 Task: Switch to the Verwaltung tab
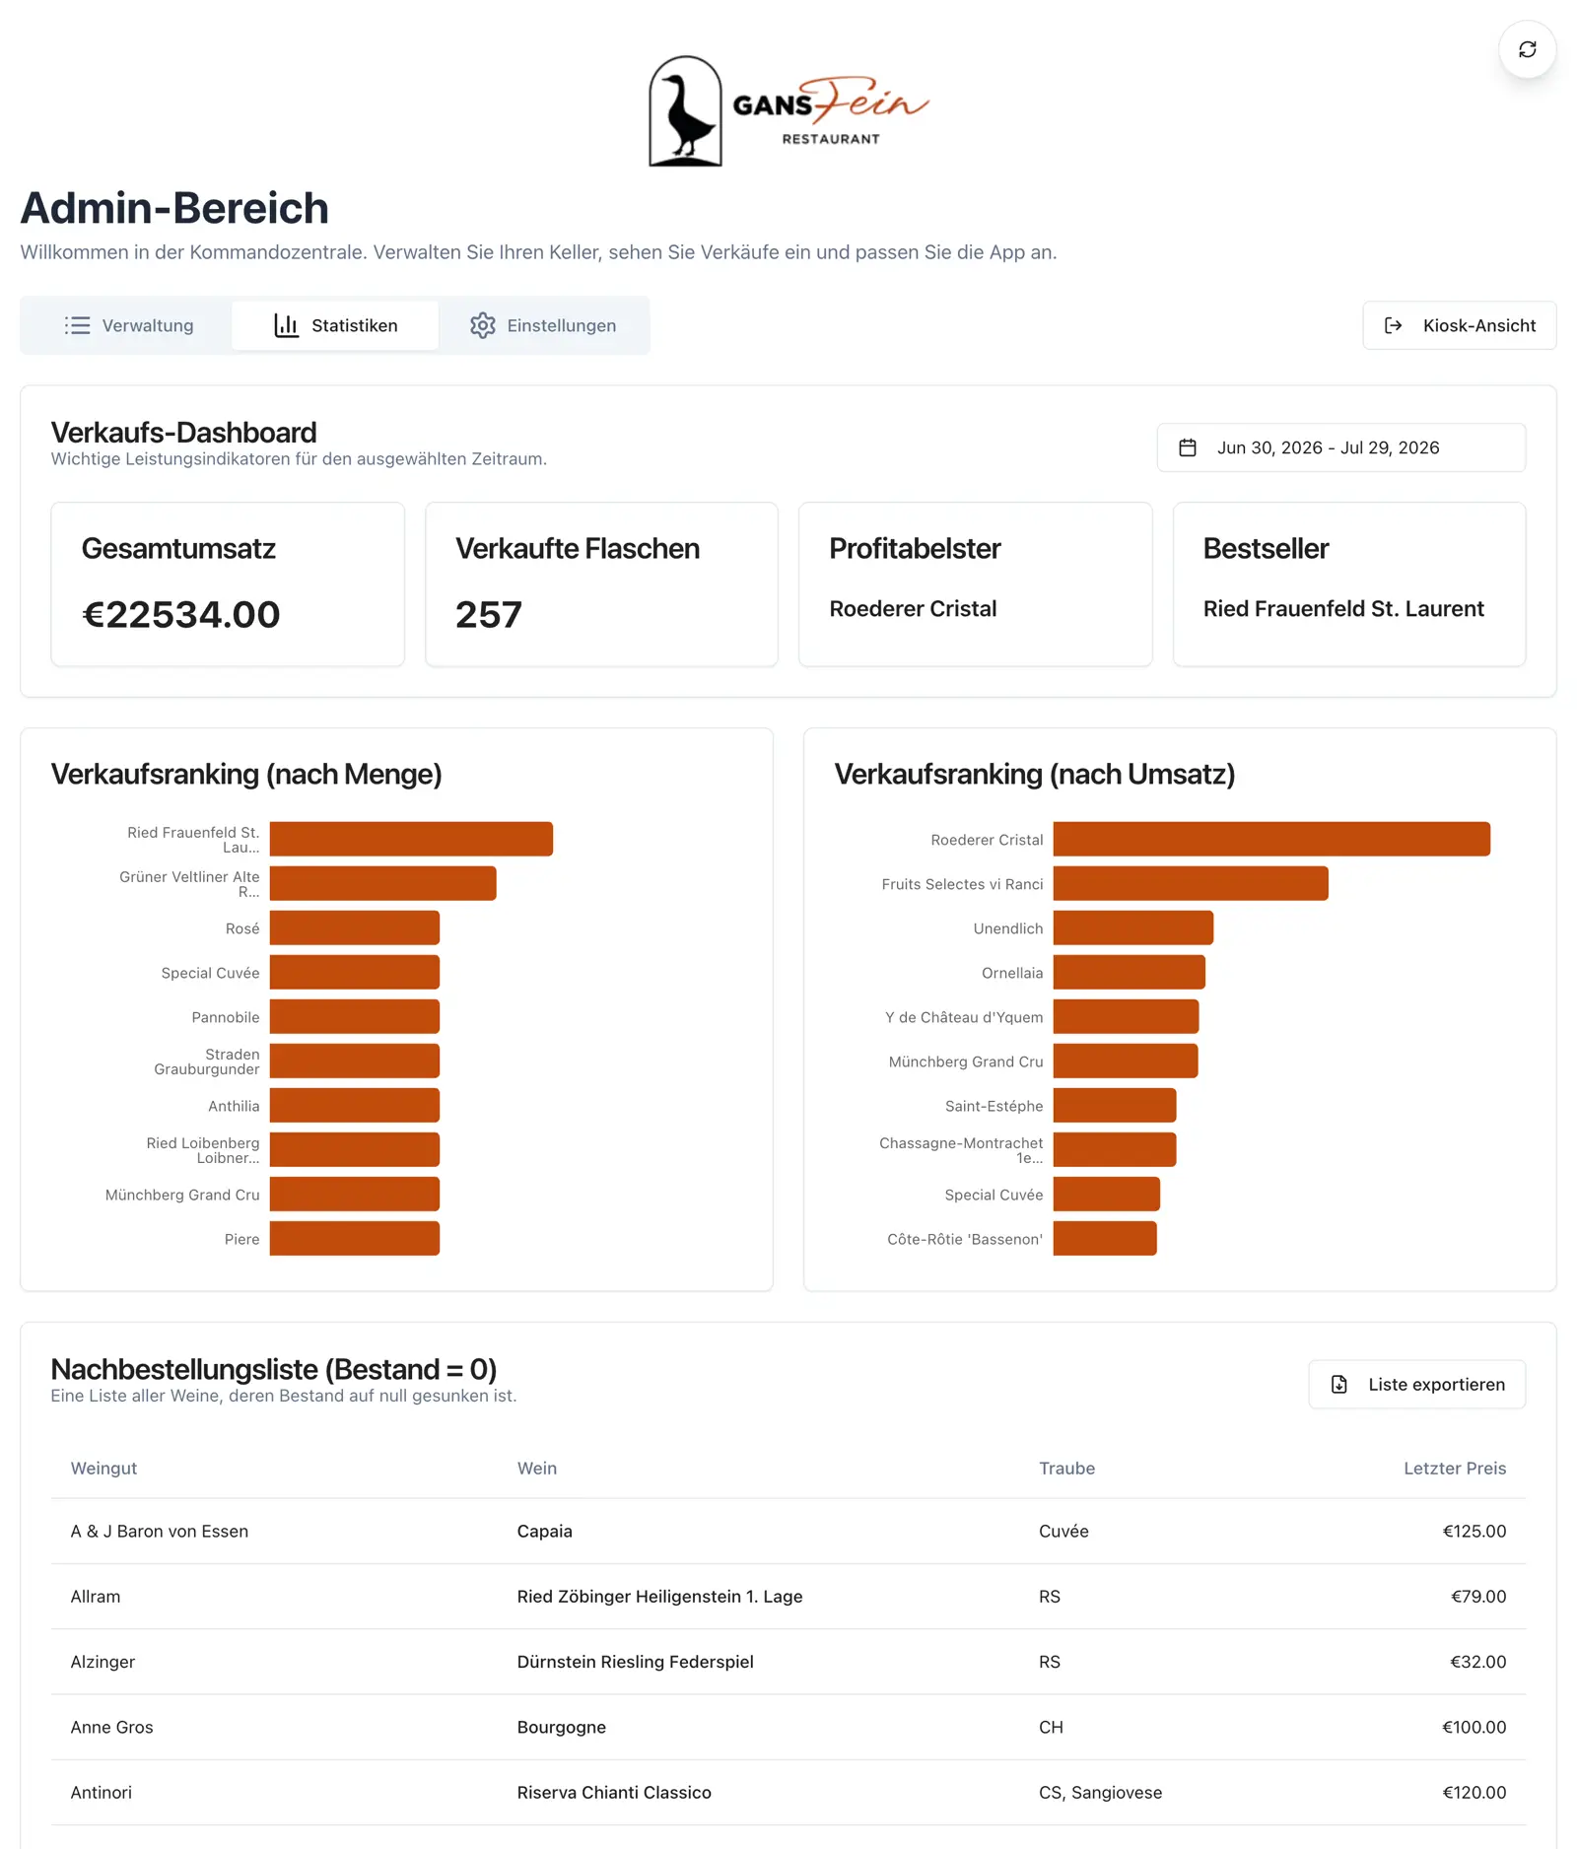128,325
